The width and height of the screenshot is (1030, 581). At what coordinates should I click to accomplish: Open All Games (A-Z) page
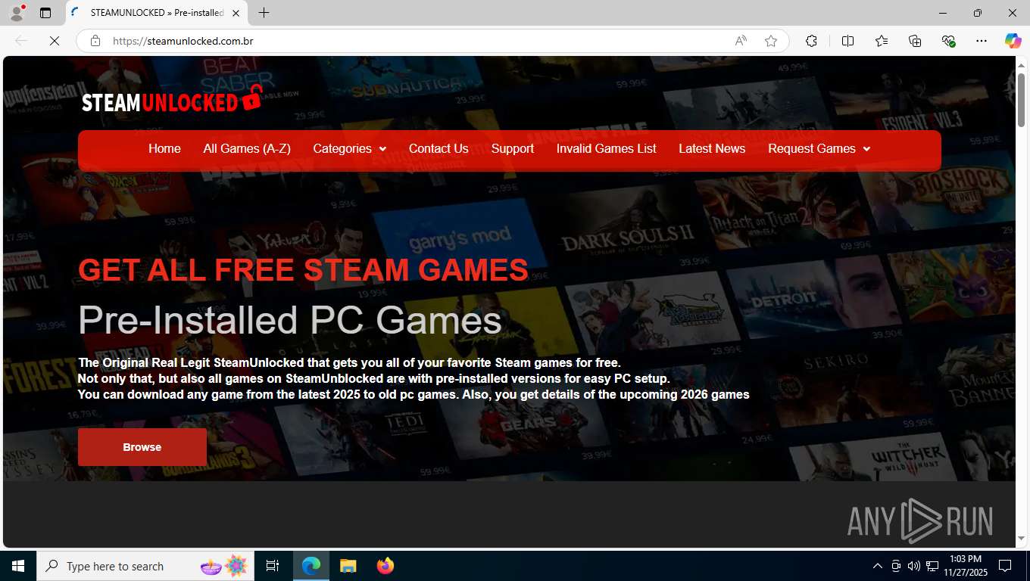247,149
